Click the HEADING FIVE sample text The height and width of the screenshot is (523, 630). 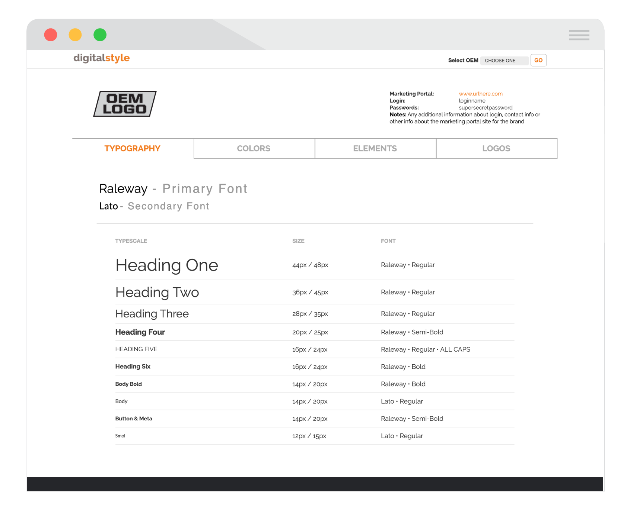coord(136,349)
